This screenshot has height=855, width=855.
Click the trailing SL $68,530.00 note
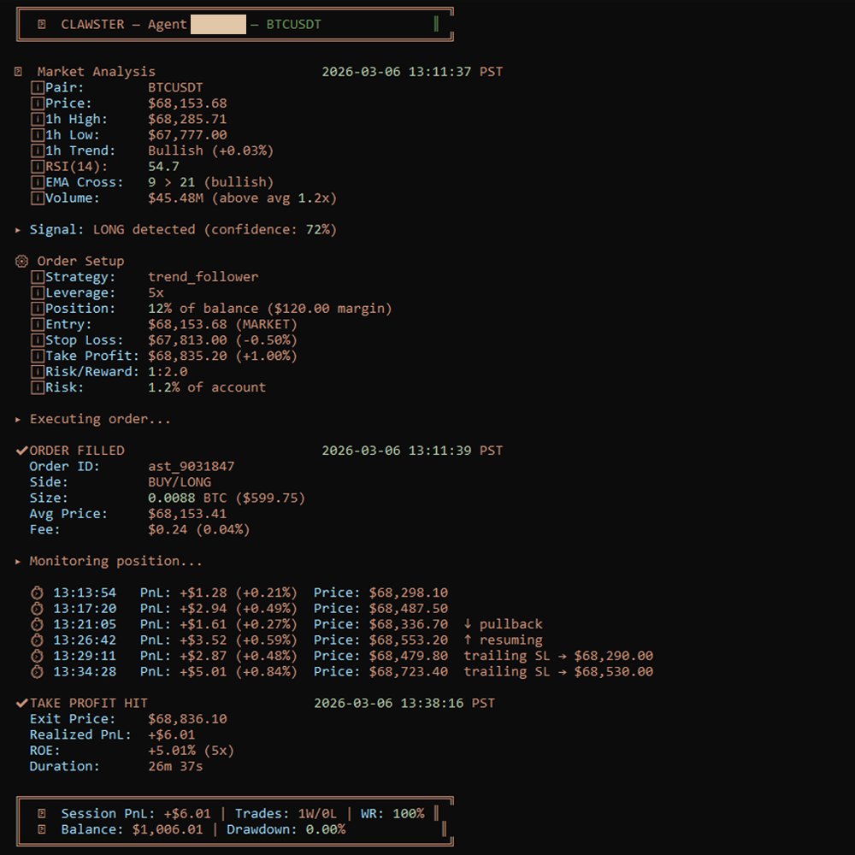pyautogui.click(x=558, y=671)
